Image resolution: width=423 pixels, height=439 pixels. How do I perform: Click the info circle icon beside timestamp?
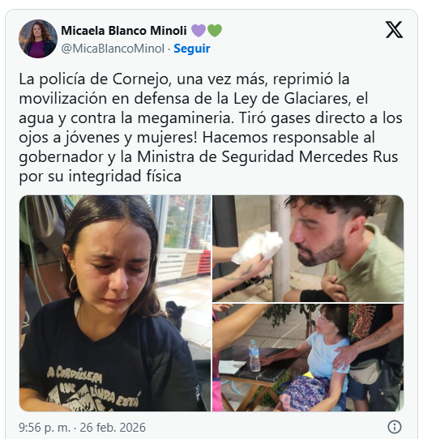click(x=395, y=427)
